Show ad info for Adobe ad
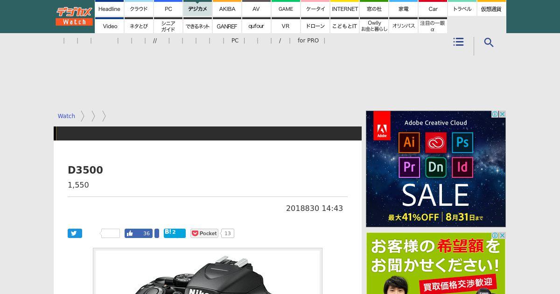 click(495, 114)
